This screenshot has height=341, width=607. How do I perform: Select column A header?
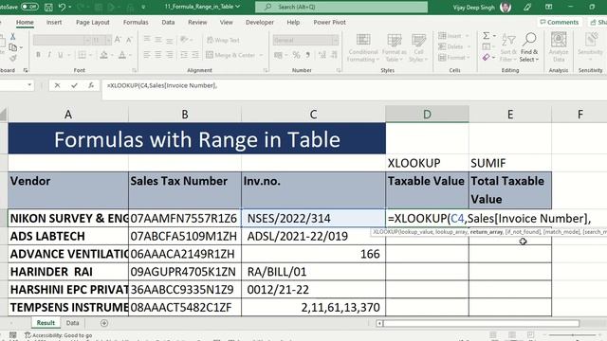tap(68, 114)
